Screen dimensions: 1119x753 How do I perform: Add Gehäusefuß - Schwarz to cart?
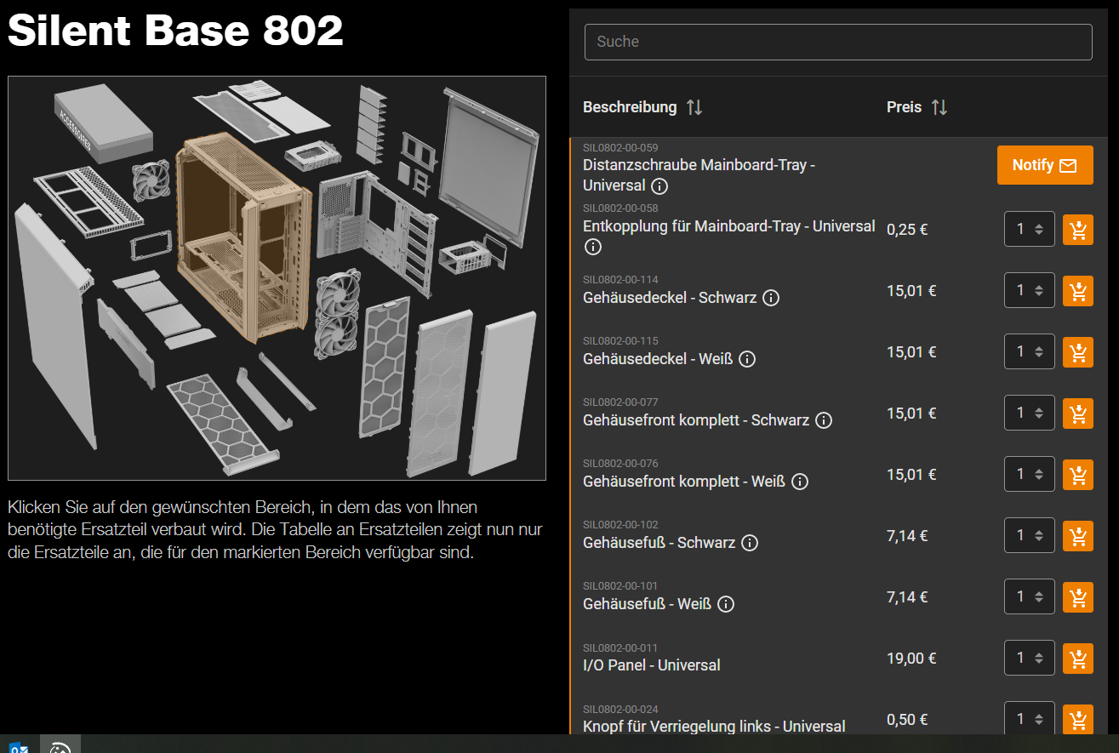pyautogui.click(x=1078, y=536)
